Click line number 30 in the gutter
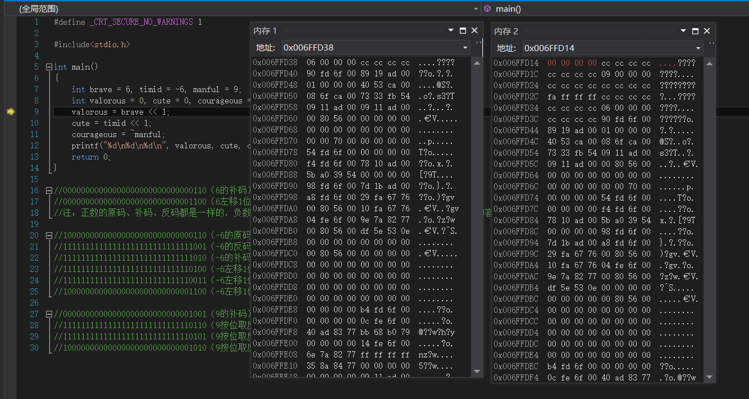749x399 pixels. [x=34, y=348]
